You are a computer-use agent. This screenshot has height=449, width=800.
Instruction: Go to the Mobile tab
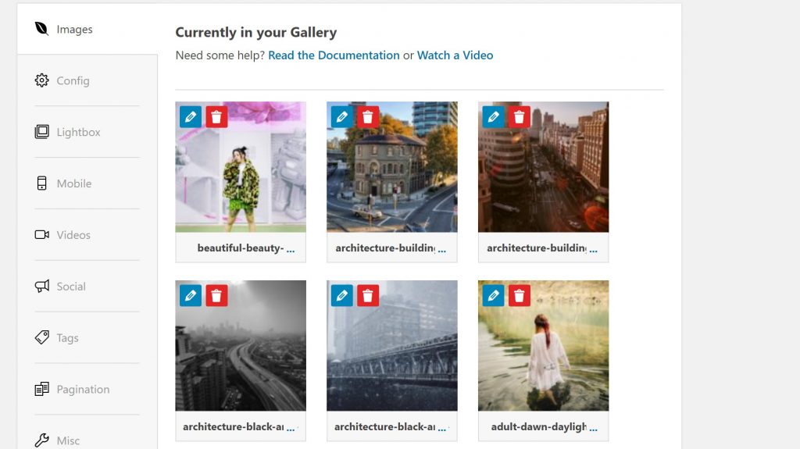(73, 184)
